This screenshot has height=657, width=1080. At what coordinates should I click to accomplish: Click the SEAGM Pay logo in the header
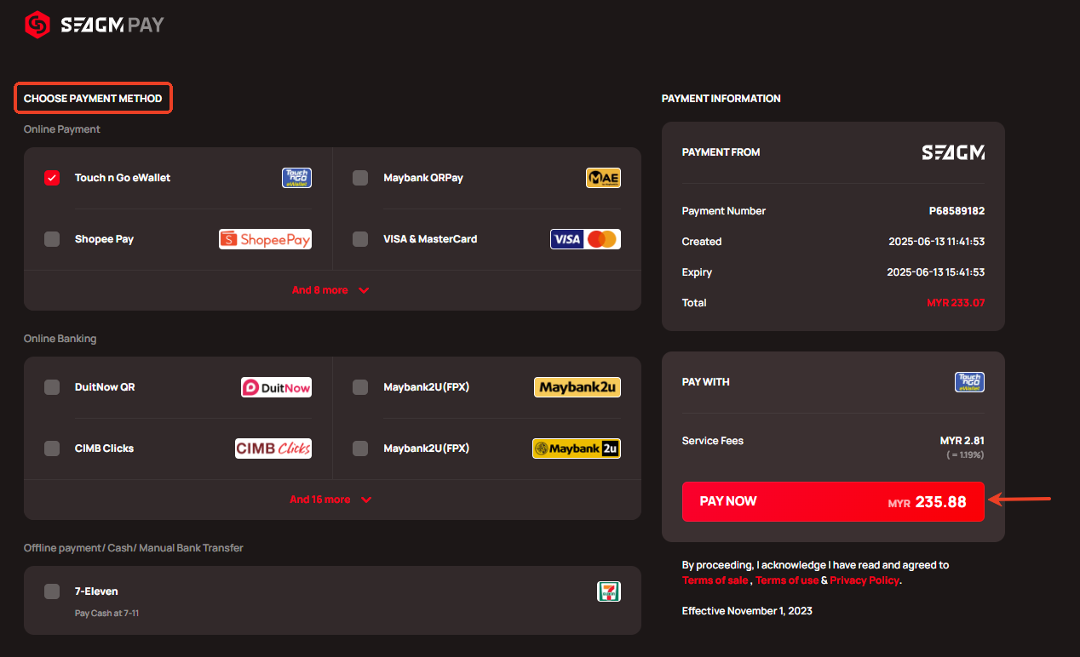(x=94, y=25)
